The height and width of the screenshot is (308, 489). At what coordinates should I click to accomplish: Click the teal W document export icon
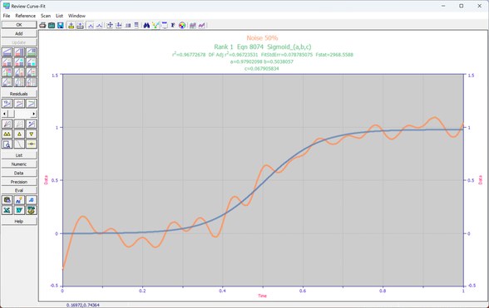(x=19, y=210)
